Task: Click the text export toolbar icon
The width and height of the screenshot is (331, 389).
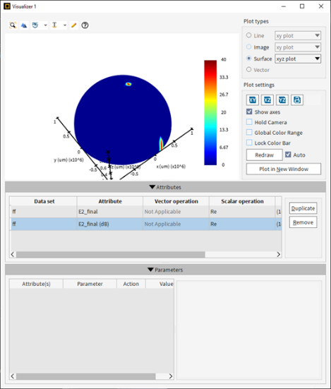Action: (54, 25)
